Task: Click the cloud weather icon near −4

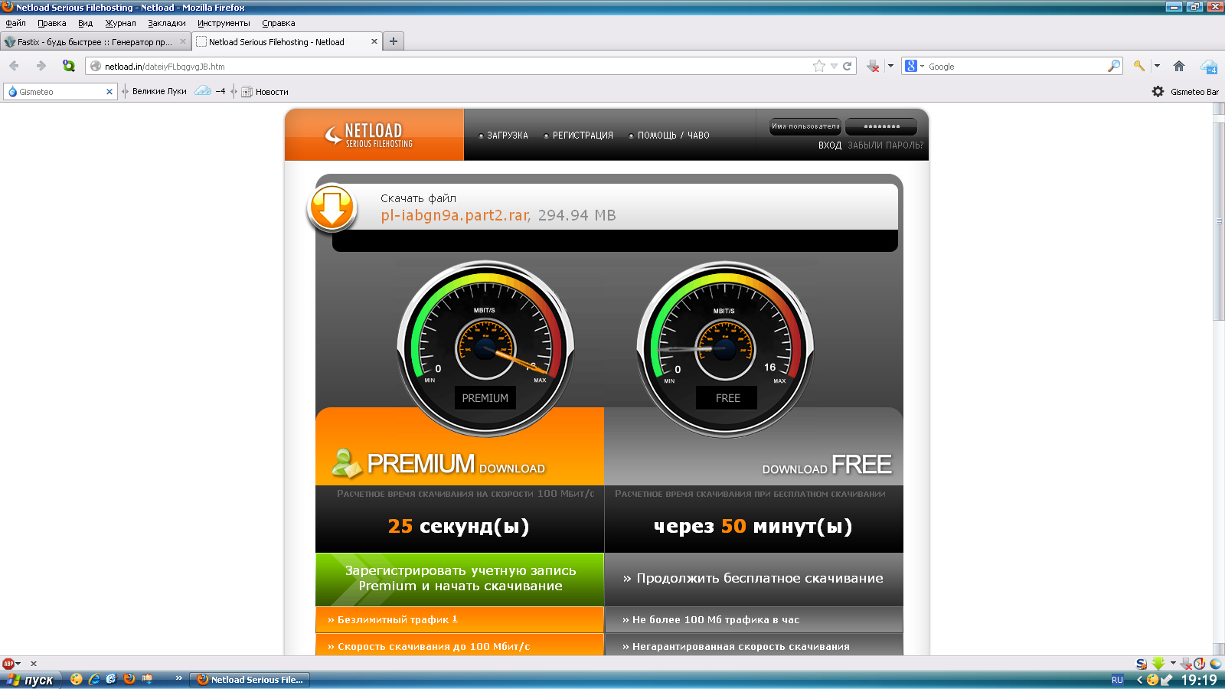Action: pos(203,91)
